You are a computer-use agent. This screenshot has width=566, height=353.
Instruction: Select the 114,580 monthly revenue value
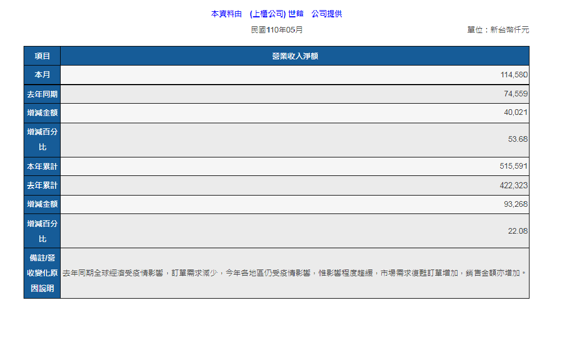pos(514,75)
